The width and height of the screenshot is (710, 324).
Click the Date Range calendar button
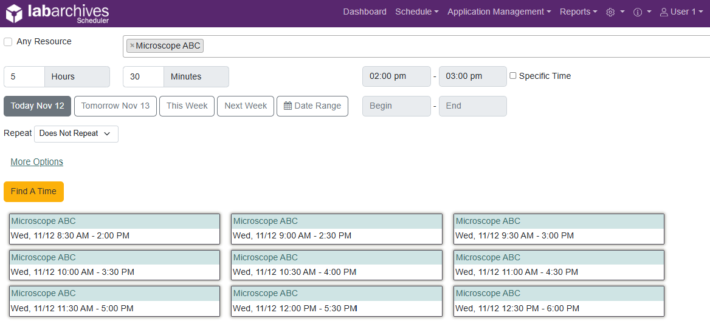click(x=312, y=106)
